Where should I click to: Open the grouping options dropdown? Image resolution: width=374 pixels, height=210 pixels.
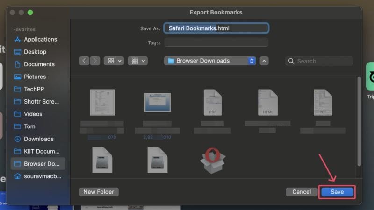[x=137, y=61]
